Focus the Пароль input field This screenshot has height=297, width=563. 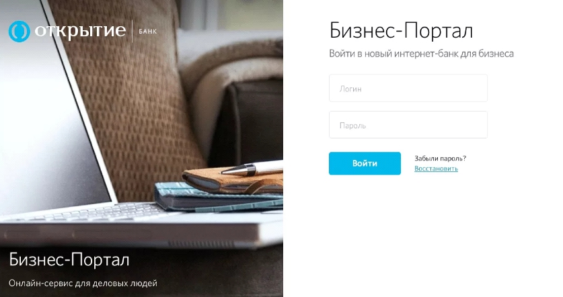point(408,125)
